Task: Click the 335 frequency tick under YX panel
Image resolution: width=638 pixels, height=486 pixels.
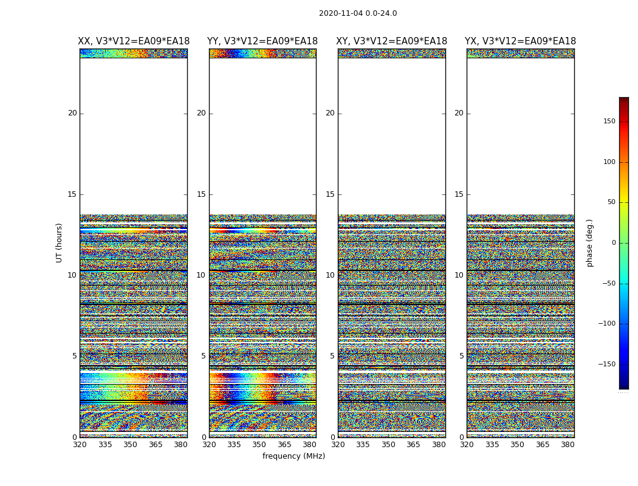Action: click(x=492, y=445)
